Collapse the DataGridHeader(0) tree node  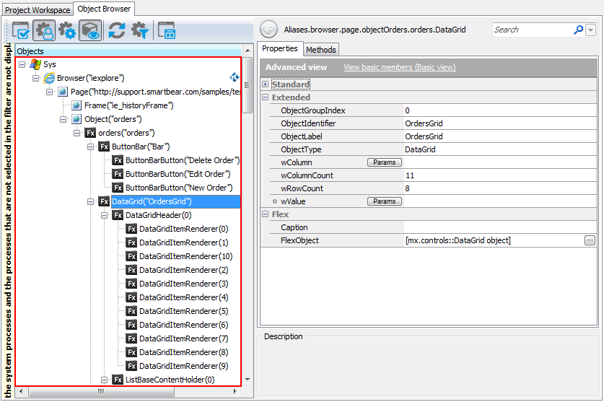105,215
